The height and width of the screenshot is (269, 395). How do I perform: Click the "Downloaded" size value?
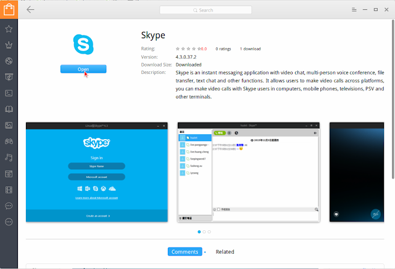(x=188, y=65)
